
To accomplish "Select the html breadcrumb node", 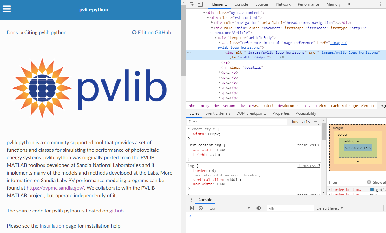I will 193,106.
